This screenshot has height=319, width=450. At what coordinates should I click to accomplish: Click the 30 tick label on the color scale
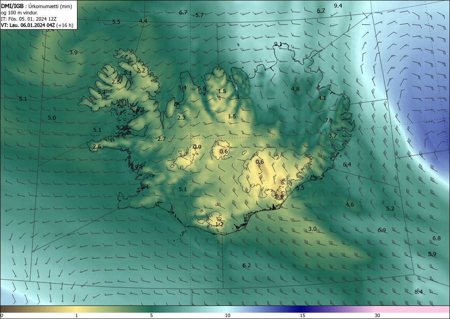378,316
